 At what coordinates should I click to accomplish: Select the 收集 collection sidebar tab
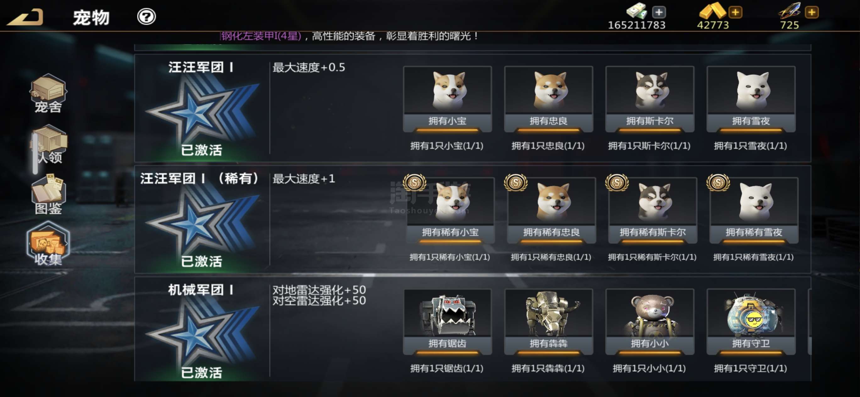(48, 243)
